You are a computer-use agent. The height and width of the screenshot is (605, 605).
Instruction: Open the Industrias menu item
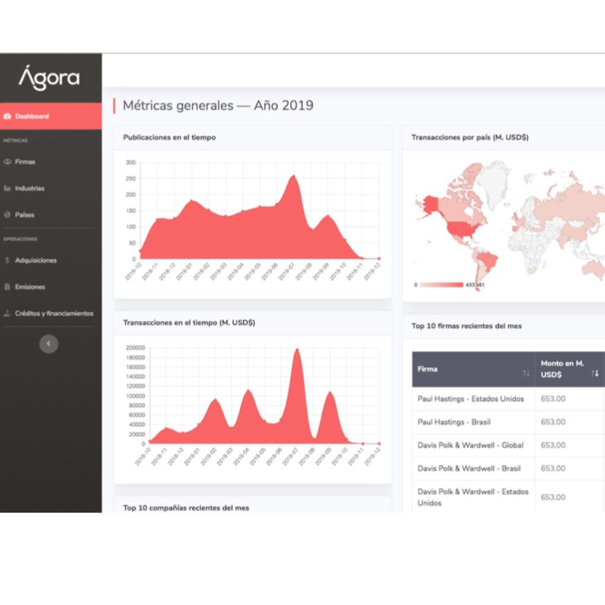[x=30, y=188]
